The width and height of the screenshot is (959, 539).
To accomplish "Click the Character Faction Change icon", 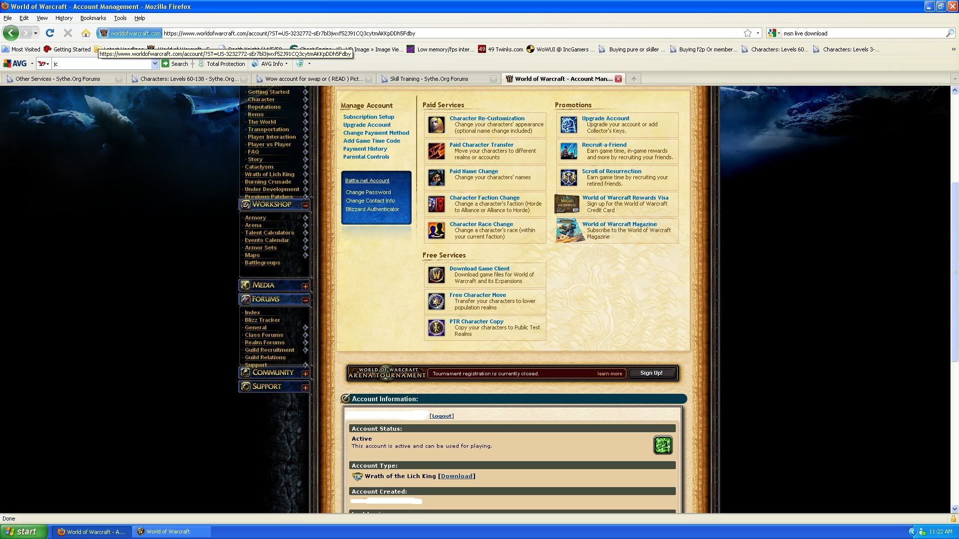I will coord(436,204).
